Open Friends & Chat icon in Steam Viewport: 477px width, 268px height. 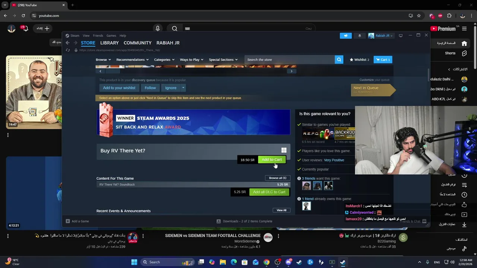424,221
